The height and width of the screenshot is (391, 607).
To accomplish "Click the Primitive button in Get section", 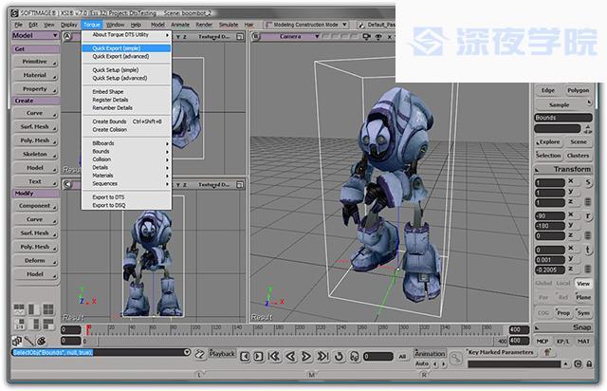I will [x=34, y=61].
